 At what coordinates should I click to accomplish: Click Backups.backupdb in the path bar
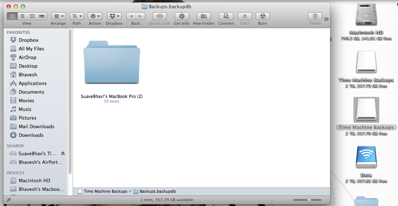pos(155,191)
